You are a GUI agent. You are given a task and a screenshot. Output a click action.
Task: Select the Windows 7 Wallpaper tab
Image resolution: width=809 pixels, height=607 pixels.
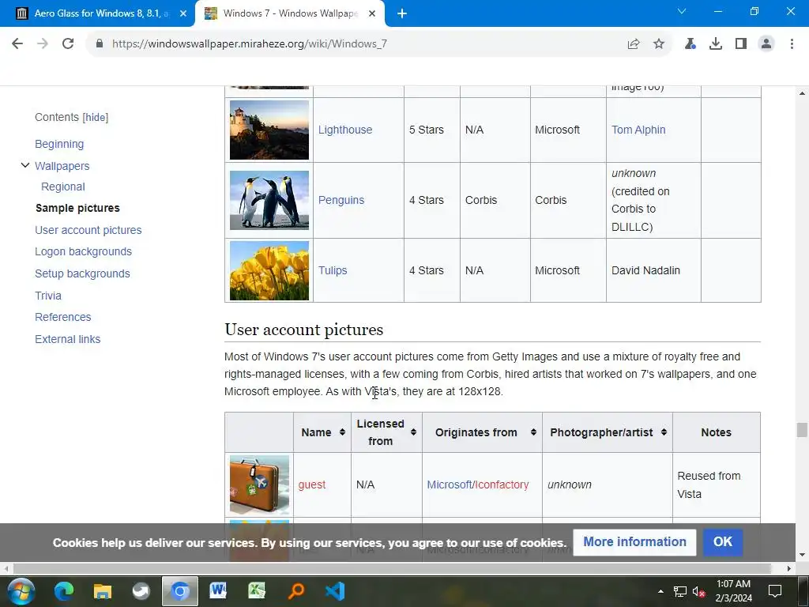[289, 13]
